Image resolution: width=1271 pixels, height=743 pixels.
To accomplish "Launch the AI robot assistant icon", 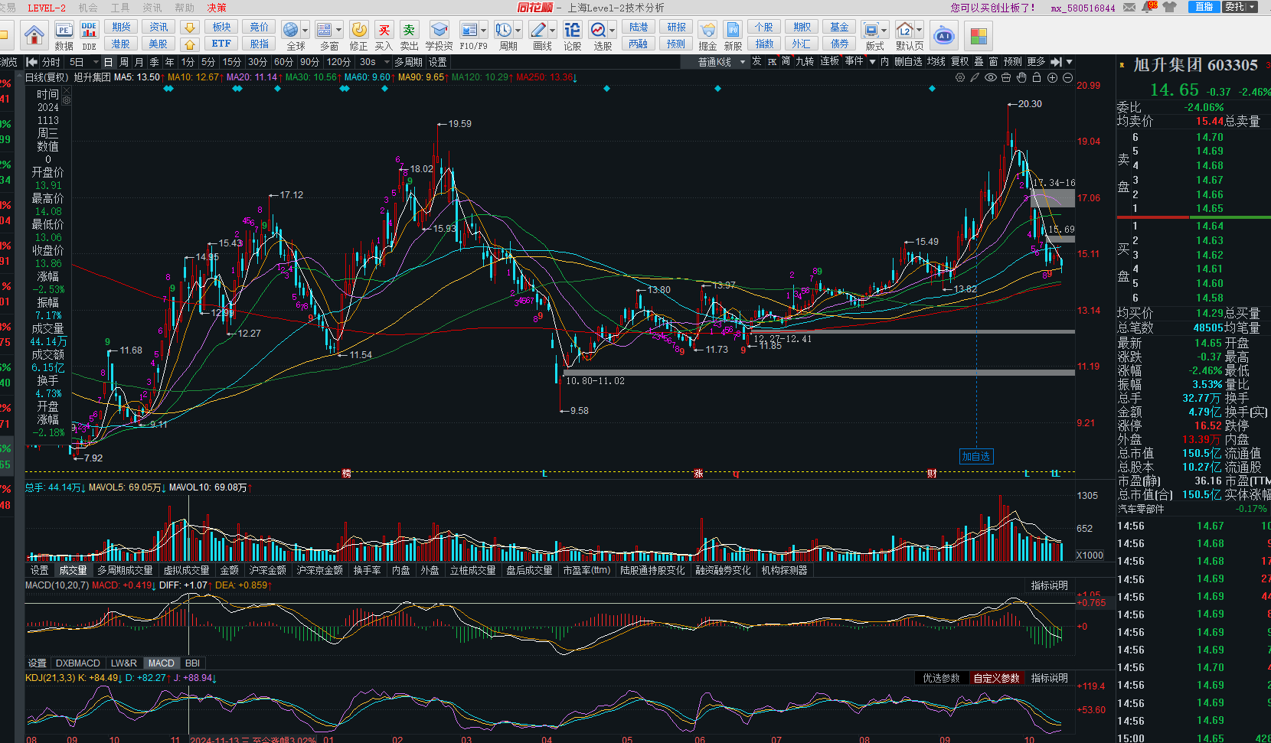I will click(x=944, y=35).
